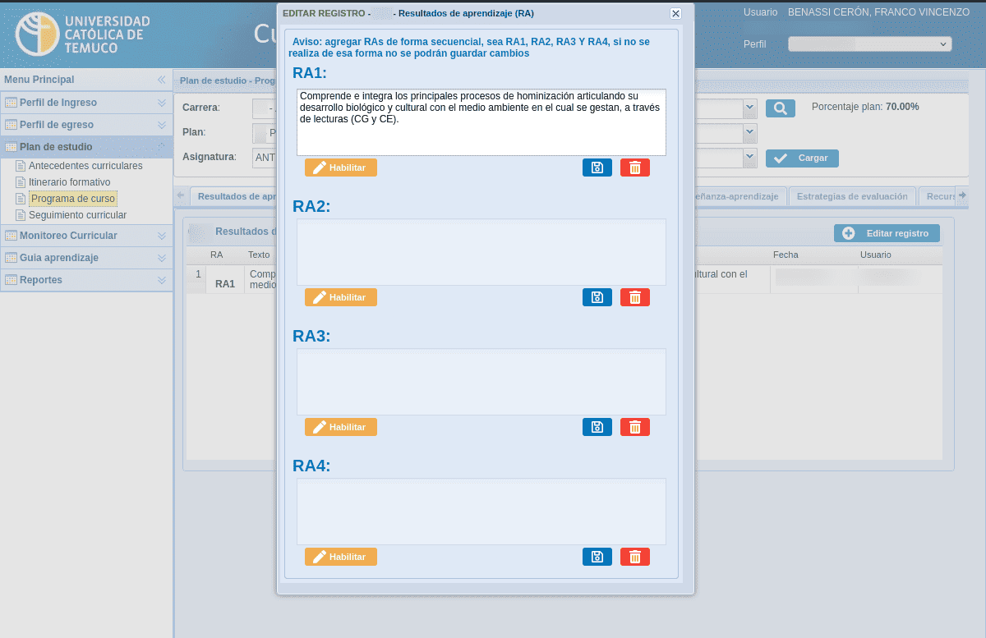Save the RA1 learning result

(597, 168)
